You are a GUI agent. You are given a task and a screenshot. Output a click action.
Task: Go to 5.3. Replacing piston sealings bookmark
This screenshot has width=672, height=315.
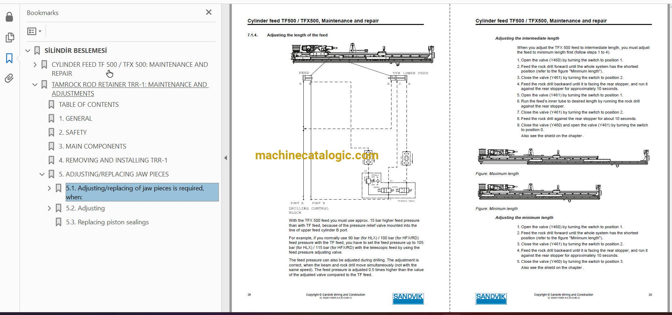107,222
